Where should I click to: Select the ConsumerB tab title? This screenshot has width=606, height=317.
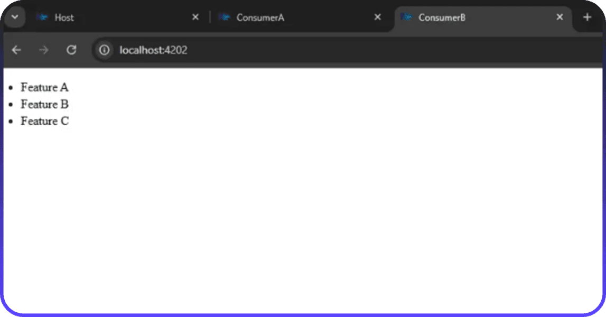point(442,17)
